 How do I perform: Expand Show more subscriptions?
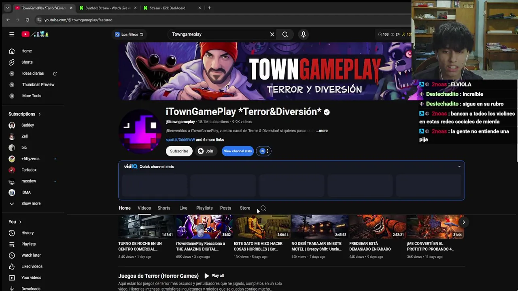coord(31,204)
